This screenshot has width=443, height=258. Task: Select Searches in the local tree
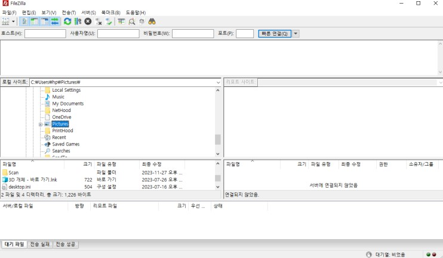point(61,151)
